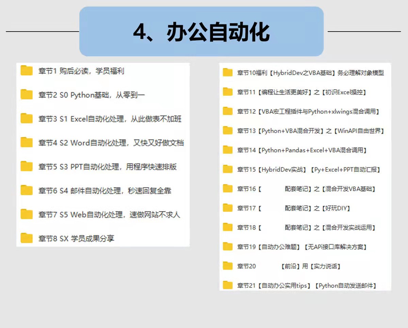Open 章节11 初识Excel操控 folder name
This screenshot has height=328, width=408.
click(x=302, y=92)
